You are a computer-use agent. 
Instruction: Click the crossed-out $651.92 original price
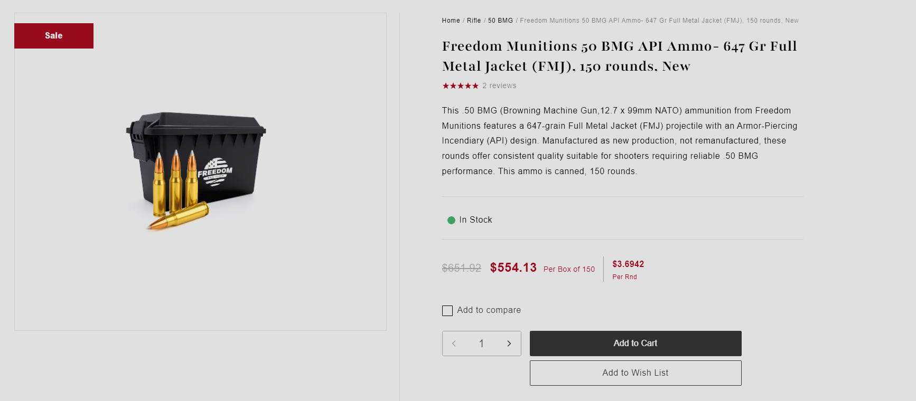tap(461, 268)
